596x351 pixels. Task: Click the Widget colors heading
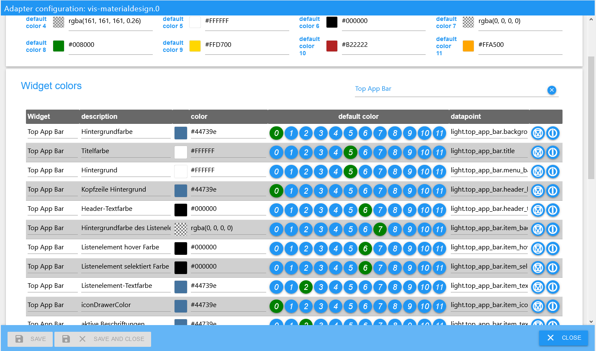click(51, 86)
